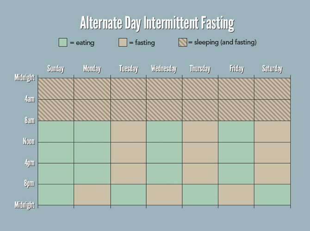
Task: Click Saturday's 8pm to Midnight eating cell
Action: [x=272, y=195]
